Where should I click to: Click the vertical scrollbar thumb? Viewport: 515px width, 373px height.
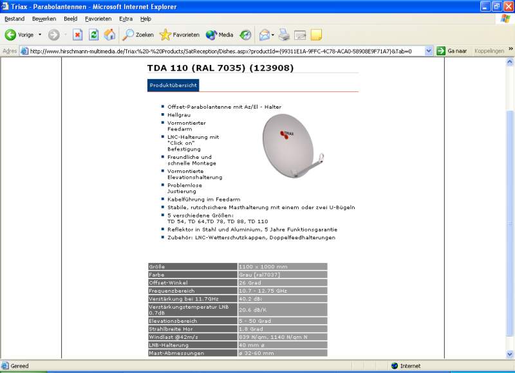pyautogui.click(x=510, y=223)
